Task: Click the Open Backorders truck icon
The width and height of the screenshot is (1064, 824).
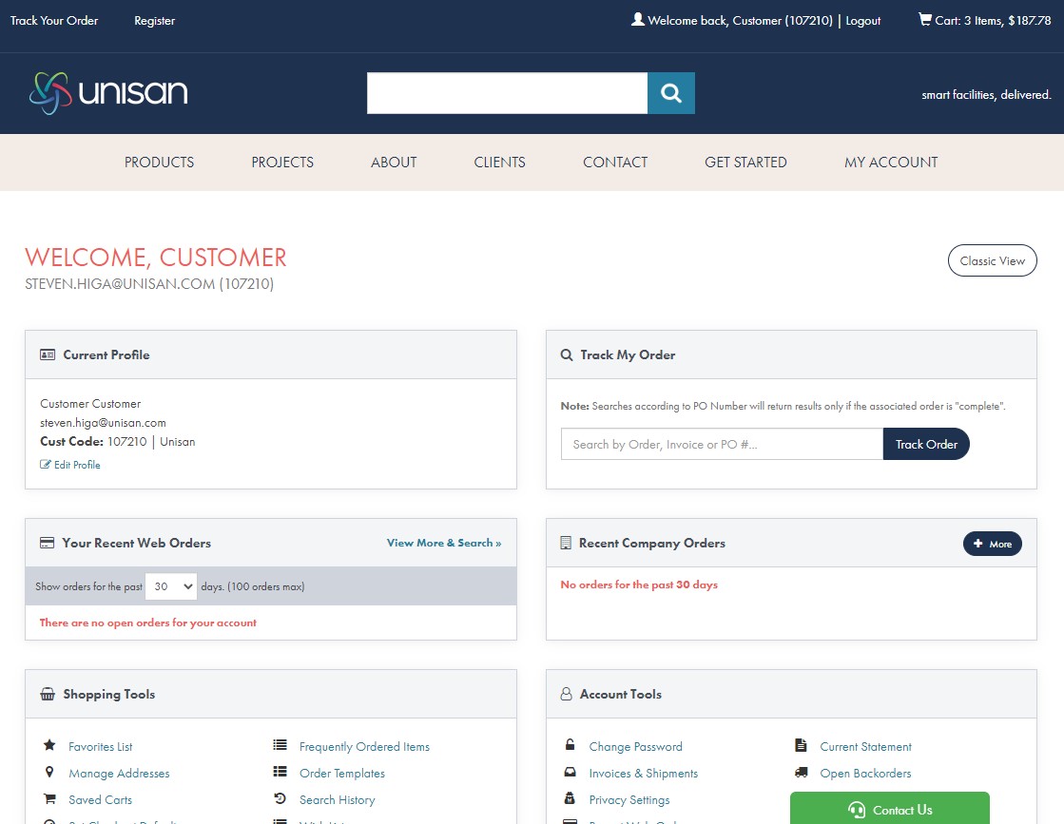Action: (801, 773)
